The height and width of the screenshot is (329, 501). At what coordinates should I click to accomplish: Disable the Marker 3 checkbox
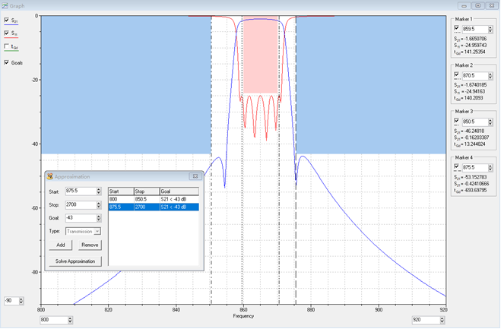457,121
